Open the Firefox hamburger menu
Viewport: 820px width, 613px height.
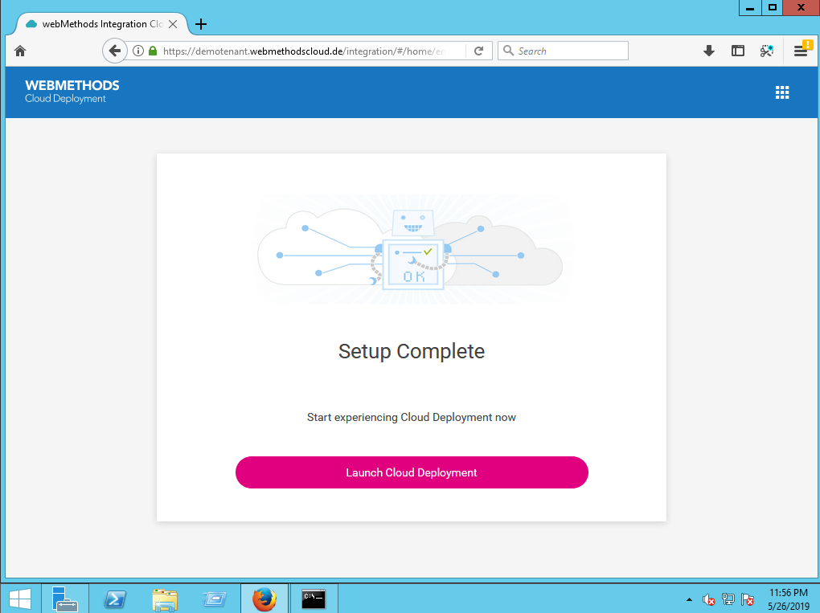pos(801,51)
